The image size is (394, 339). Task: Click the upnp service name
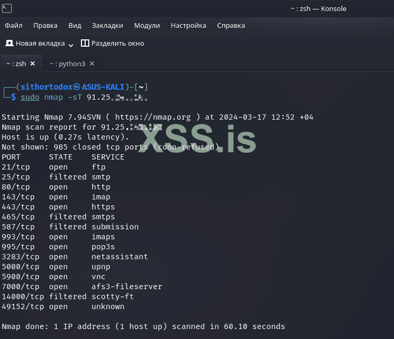point(101,267)
